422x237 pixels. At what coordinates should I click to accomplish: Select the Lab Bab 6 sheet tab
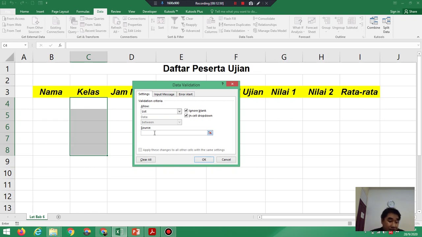37,217
